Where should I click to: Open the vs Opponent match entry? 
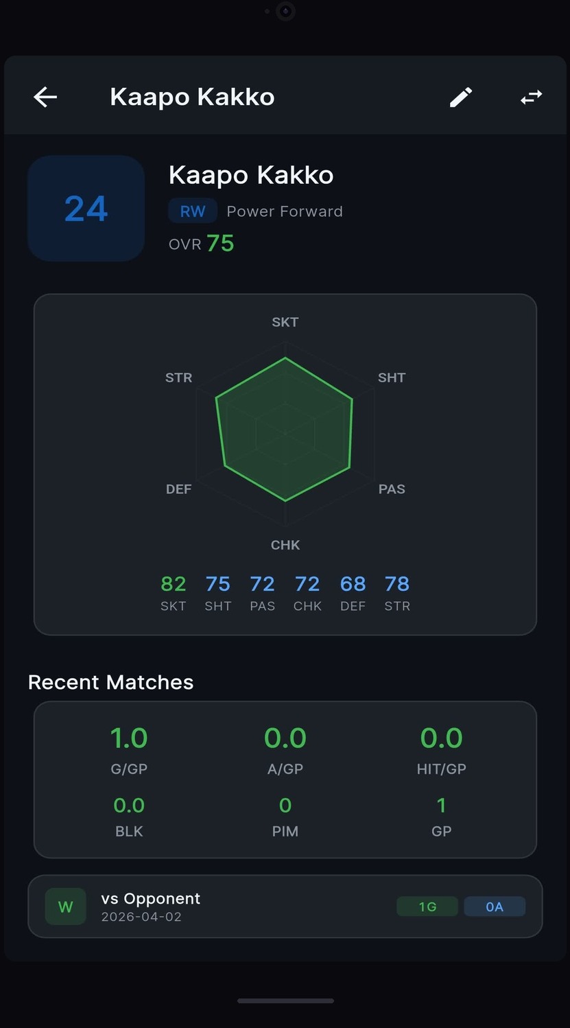285,906
